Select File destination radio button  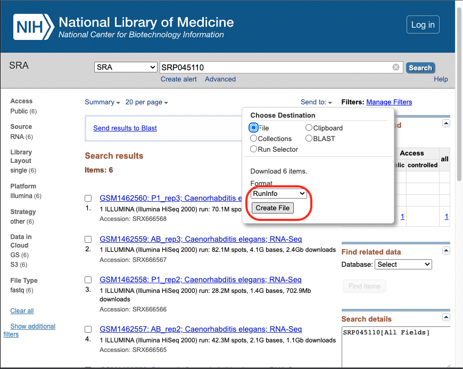(x=253, y=128)
